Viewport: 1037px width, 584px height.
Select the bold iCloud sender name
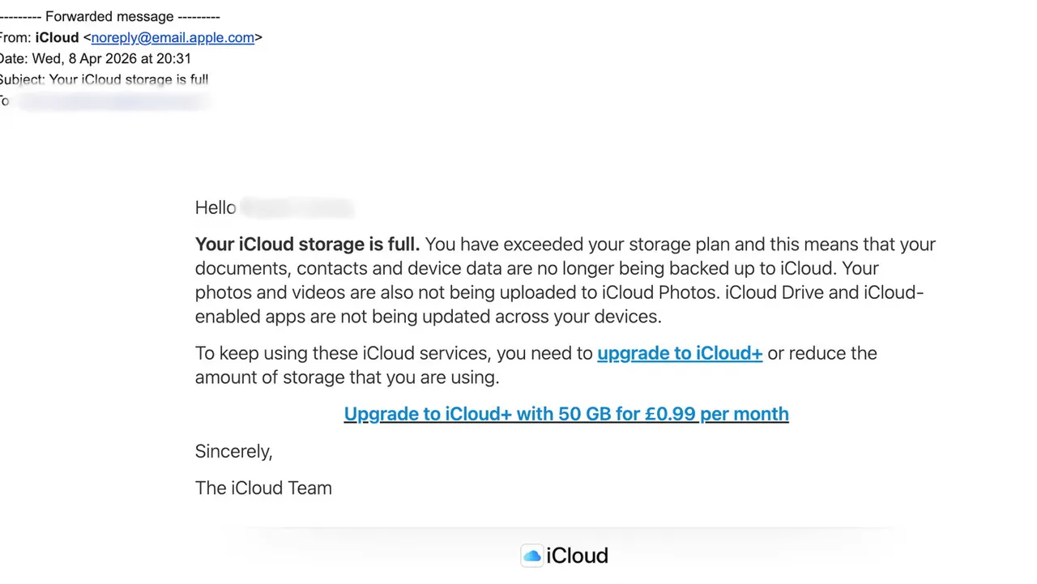click(57, 37)
